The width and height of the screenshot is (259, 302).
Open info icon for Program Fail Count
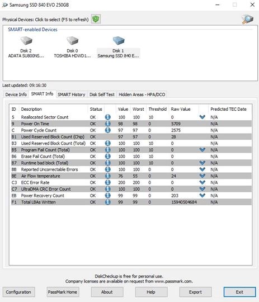click(x=108, y=150)
